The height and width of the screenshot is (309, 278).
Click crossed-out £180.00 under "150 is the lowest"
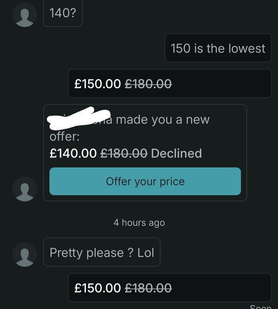(x=148, y=84)
